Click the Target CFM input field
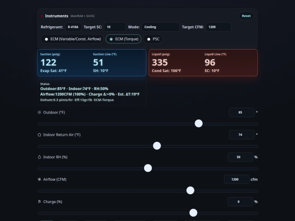This screenshot has width=295, height=221. coord(219,27)
